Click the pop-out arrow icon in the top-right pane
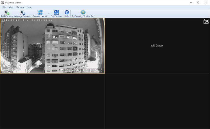This screenshot has height=129, width=210. 206,21
